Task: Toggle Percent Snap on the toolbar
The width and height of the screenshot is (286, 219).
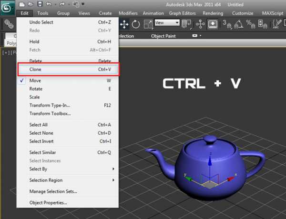Action: point(251,24)
